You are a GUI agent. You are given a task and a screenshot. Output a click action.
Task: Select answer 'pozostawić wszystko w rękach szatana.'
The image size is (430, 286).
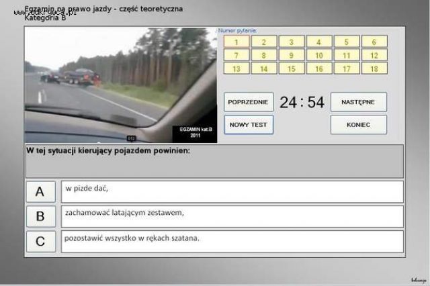click(x=232, y=241)
